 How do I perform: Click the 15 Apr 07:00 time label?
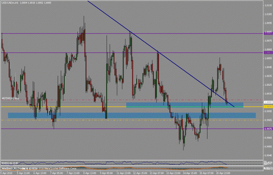coord(207,173)
